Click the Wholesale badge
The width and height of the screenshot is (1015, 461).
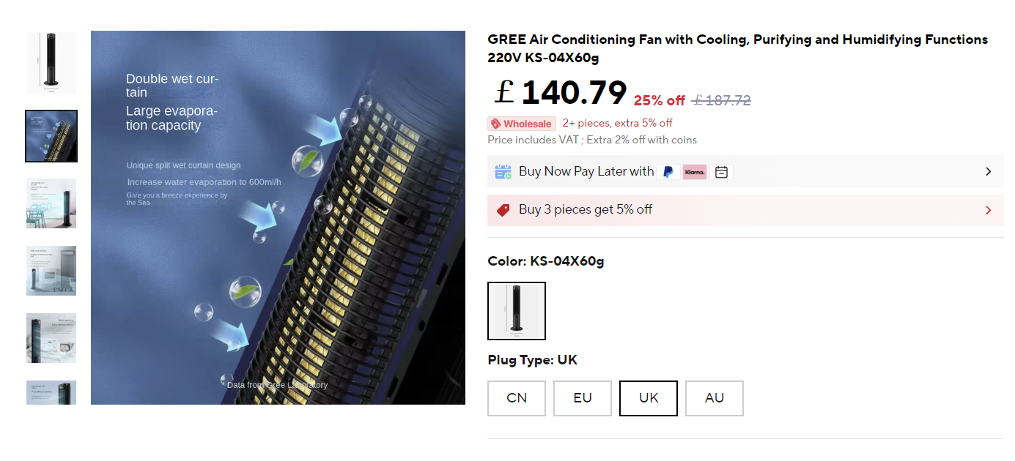(x=522, y=124)
